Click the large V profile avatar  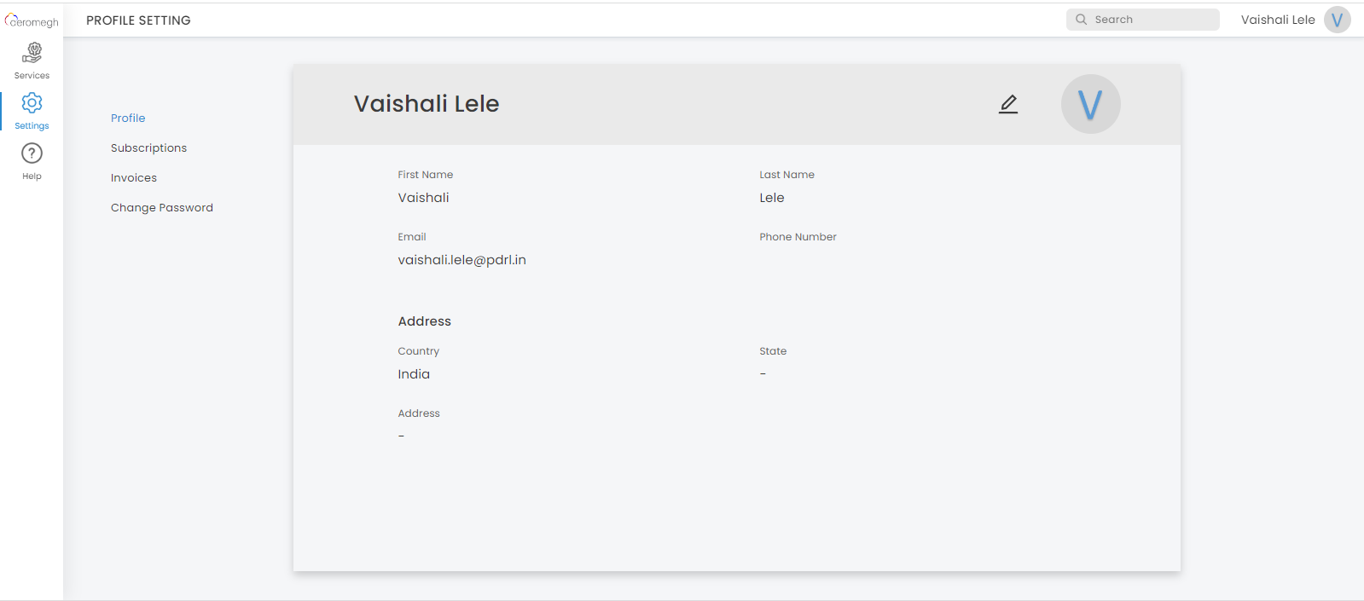tap(1090, 104)
